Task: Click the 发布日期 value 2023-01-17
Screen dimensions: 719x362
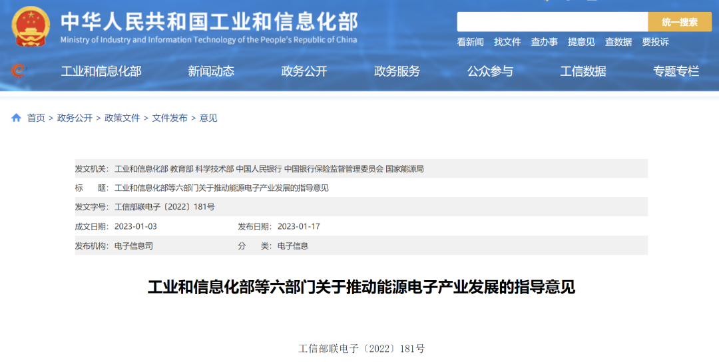Action: 299,227
